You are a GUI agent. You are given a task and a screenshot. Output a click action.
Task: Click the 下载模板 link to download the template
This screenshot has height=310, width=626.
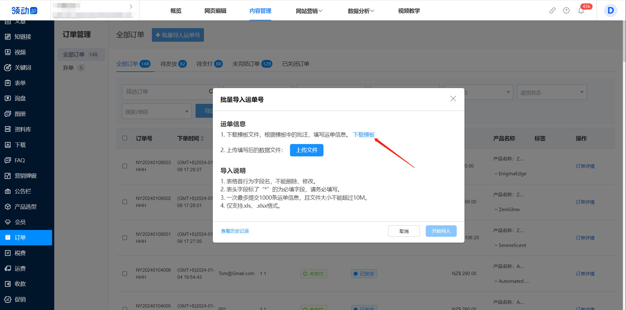[364, 135]
